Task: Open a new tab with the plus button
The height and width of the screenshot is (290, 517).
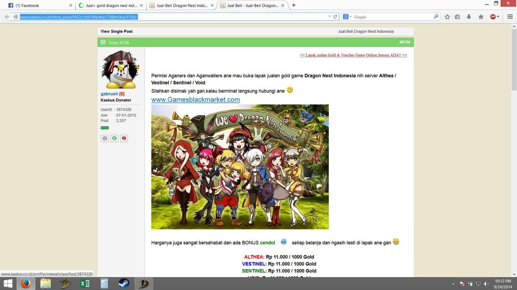Action: (294, 5)
